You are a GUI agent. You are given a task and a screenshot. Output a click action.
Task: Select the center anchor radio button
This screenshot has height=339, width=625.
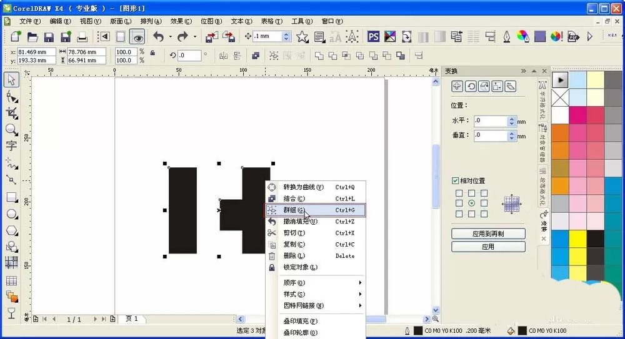point(471,203)
